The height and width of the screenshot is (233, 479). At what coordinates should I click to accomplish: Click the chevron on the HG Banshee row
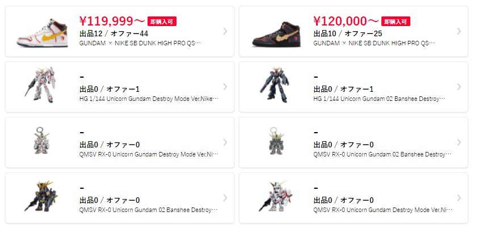click(x=459, y=87)
